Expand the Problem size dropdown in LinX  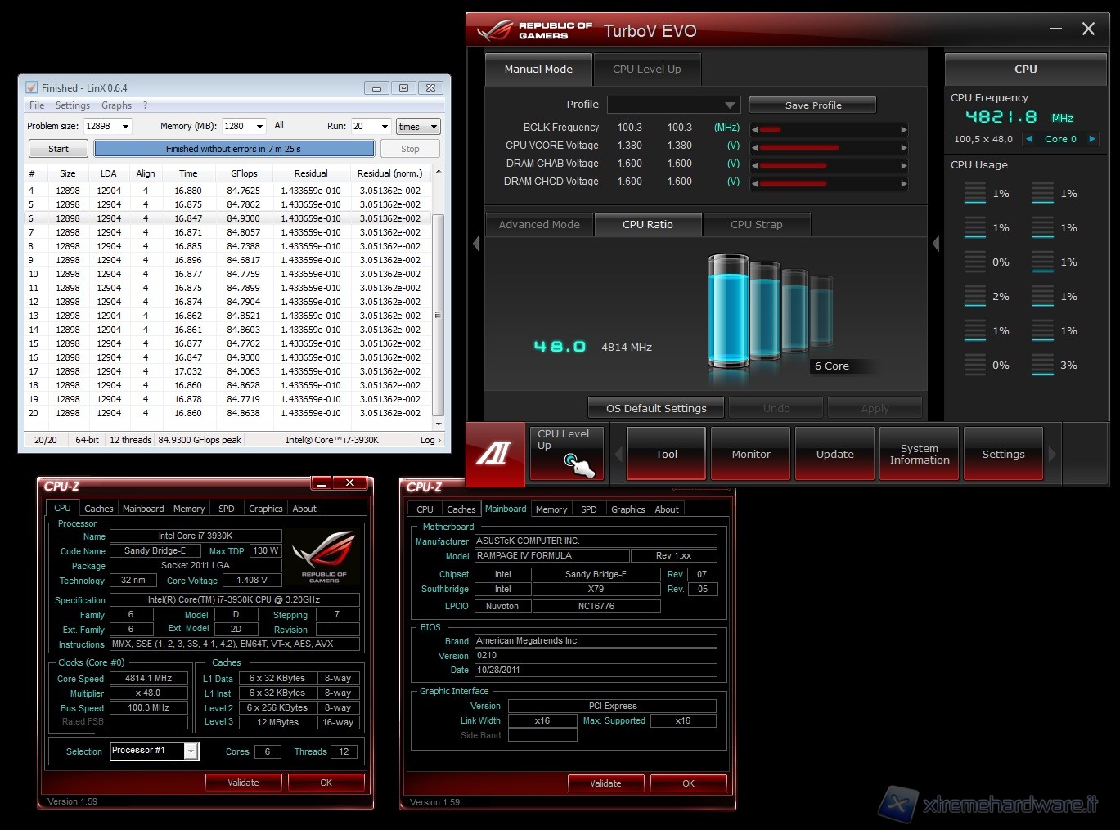coord(125,126)
